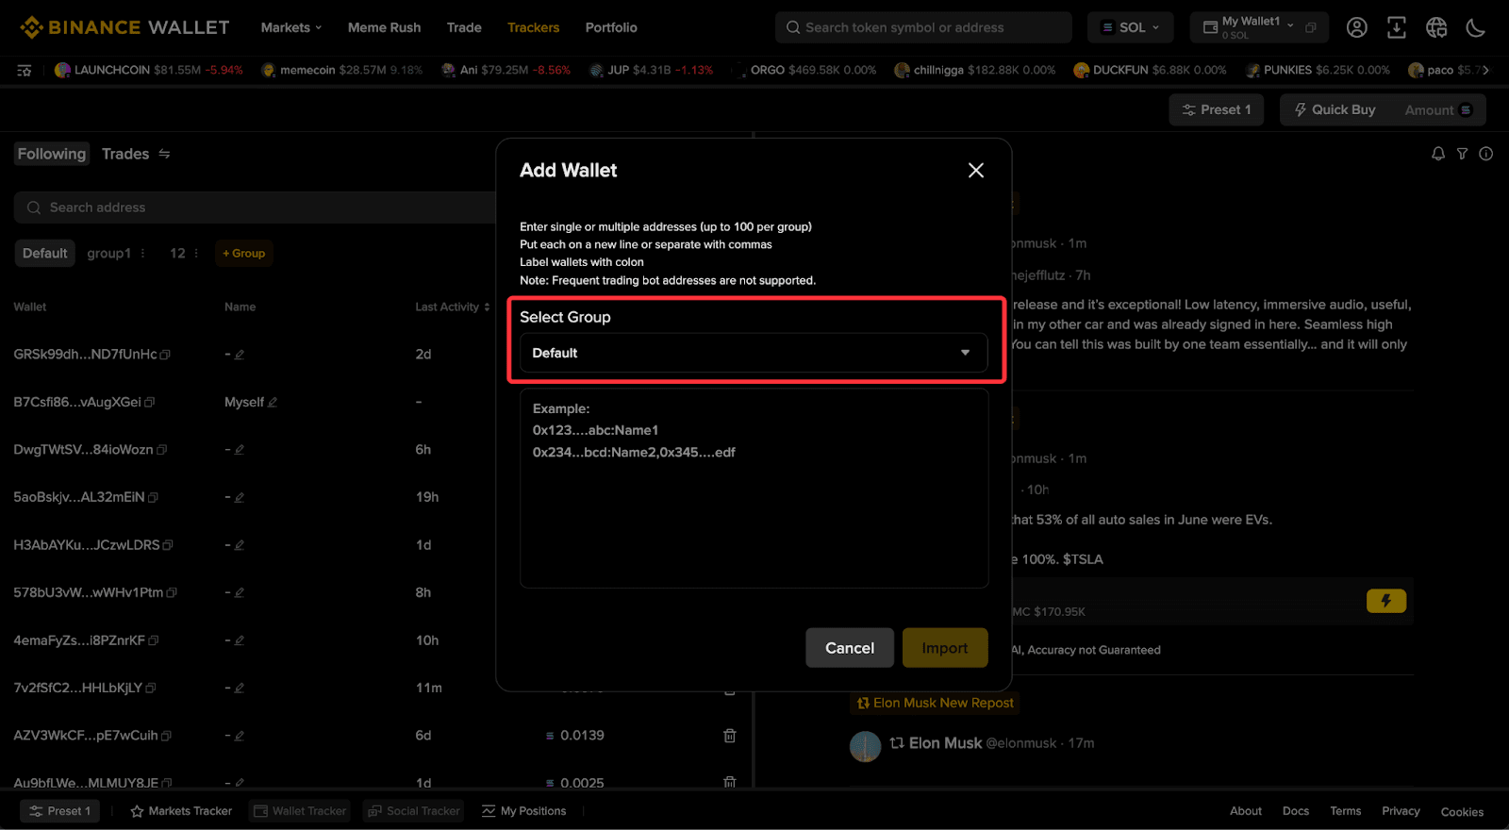Open ticker settings icon left of LAUNCHCOIN
The width and height of the screenshot is (1509, 830).
click(25, 70)
